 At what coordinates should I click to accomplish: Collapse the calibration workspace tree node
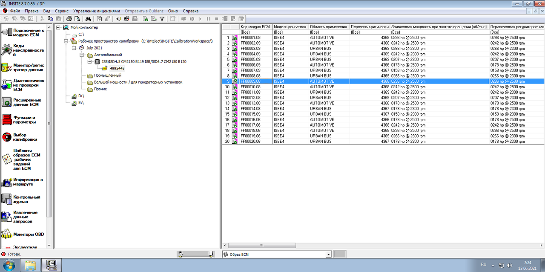tap(66, 41)
